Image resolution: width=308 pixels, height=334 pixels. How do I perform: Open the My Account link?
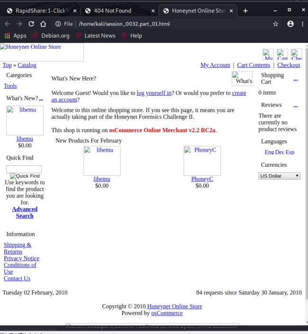(215, 65)
